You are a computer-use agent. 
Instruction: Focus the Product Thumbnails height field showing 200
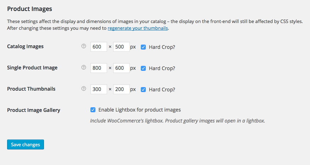pyautogui.click(x=121, y=89)
